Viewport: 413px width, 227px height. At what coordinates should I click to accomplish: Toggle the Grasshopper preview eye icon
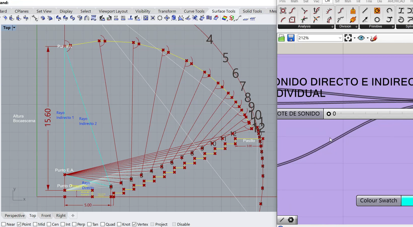pyautogui.click(x=361, y=38)
